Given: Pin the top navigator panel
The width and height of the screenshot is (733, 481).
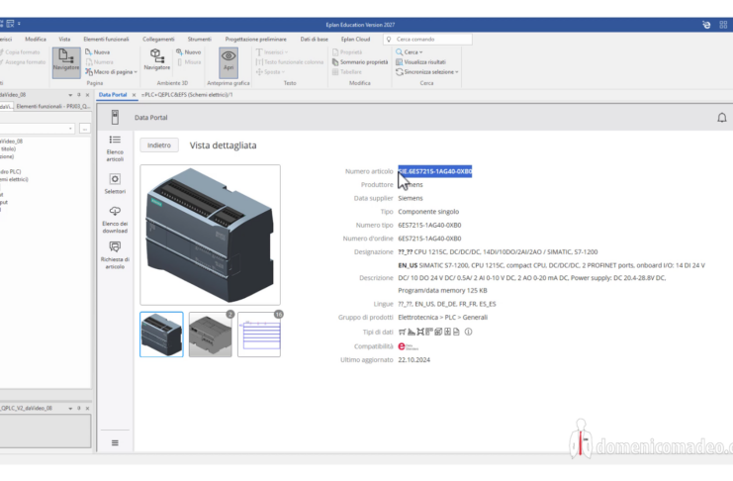Looking at the screenshot, I should 78,95.
